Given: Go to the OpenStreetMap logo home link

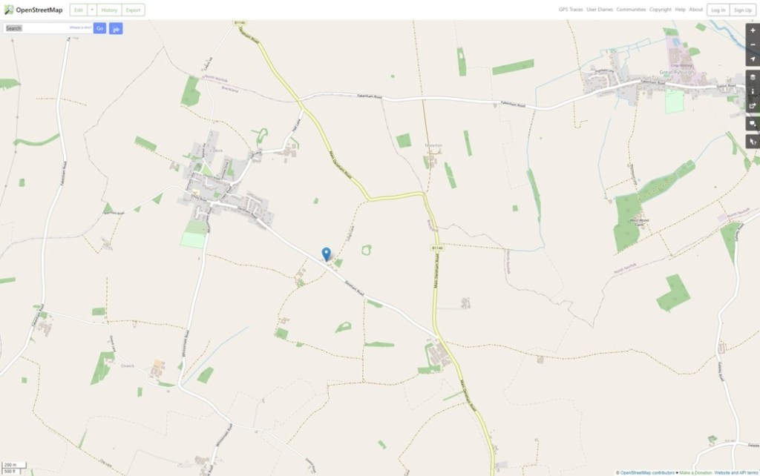Looking at the screenshot, I should (33, 10).
